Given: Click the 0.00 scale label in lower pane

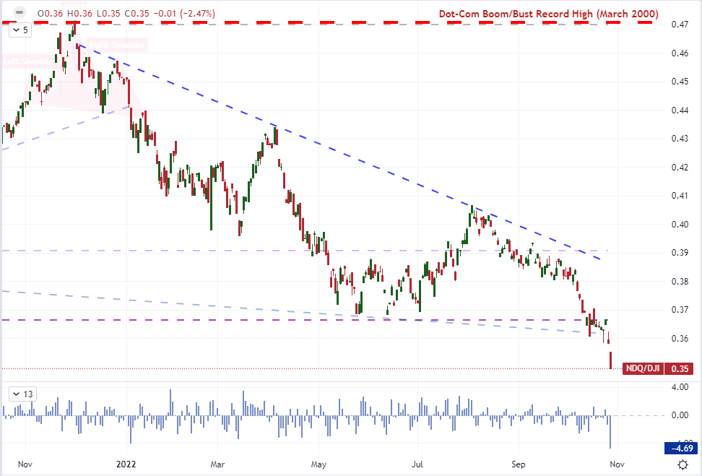Looking at the screenshot, I should [680, 415].
